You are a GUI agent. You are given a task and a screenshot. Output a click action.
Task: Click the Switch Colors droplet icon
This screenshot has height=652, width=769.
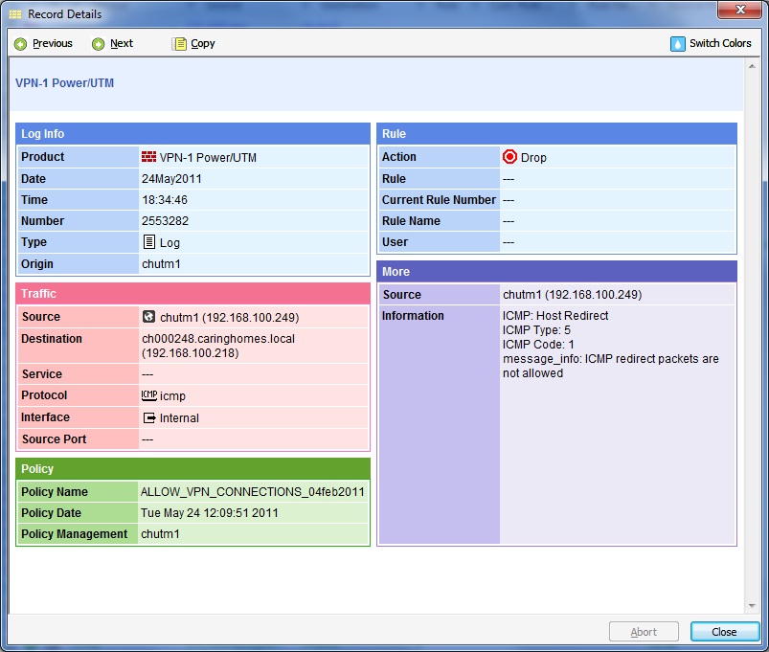tap(677, 44)
